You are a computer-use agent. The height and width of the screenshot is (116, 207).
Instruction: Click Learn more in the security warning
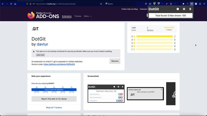point(40,55)
